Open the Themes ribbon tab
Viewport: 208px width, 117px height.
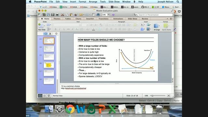57,19
